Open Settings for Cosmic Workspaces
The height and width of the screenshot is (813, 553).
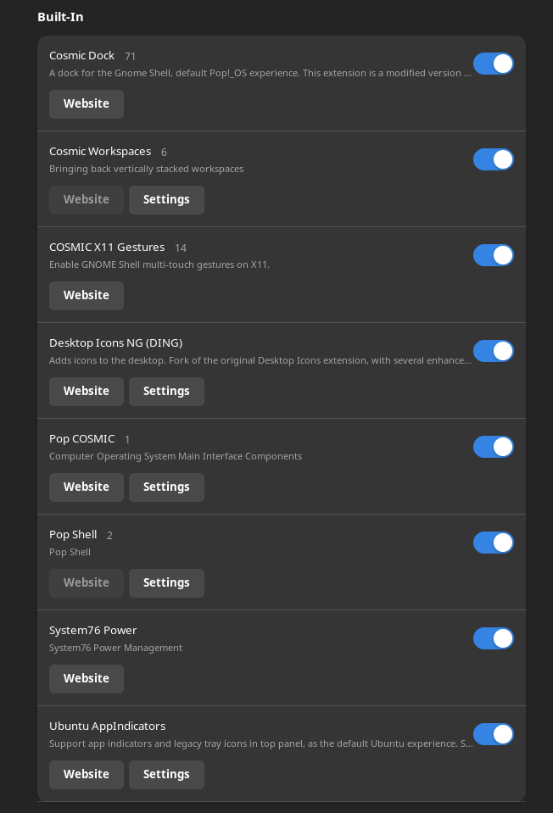click(166, 199)
